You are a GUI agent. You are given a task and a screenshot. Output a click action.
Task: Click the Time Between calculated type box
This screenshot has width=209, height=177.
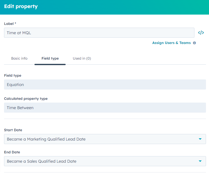(105, 108)
